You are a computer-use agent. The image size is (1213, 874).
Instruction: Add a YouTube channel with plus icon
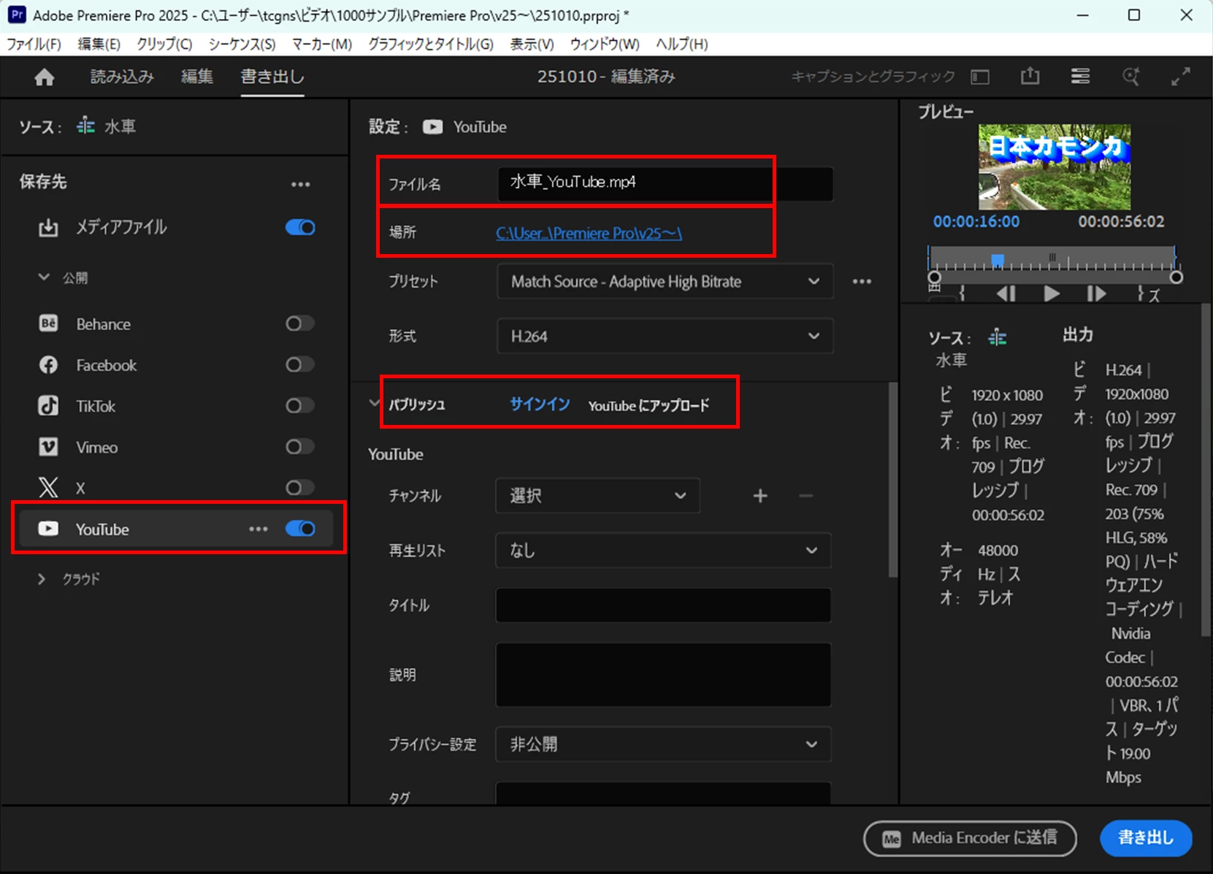point(760,496)
